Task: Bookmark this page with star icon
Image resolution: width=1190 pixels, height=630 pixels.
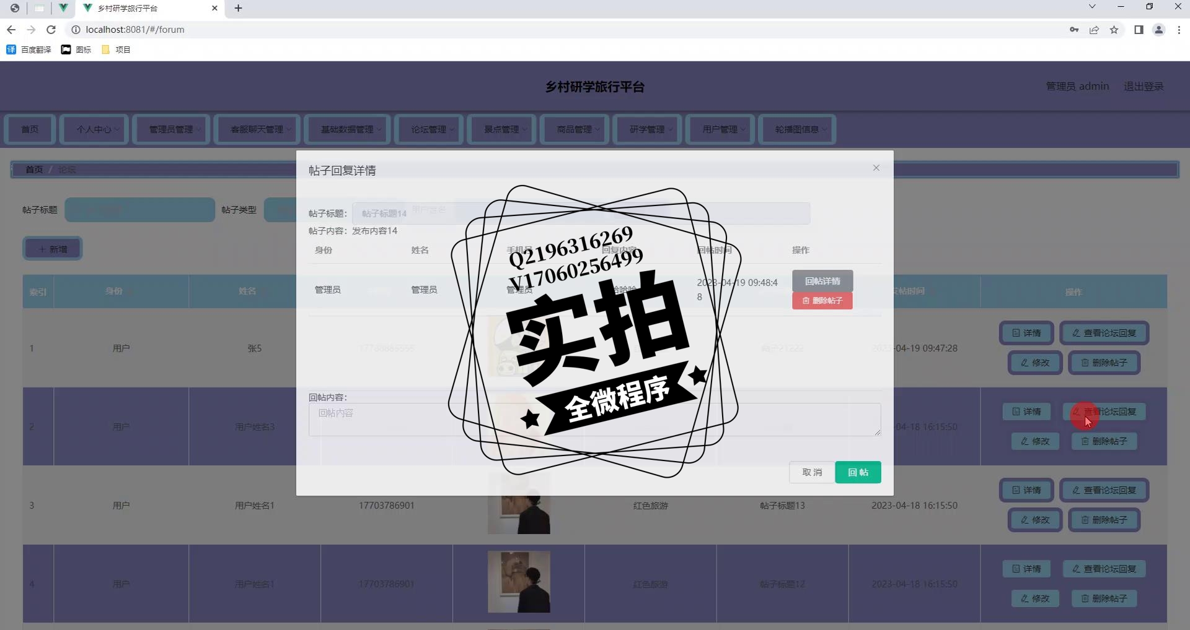Action: [x=1114, y=30]
